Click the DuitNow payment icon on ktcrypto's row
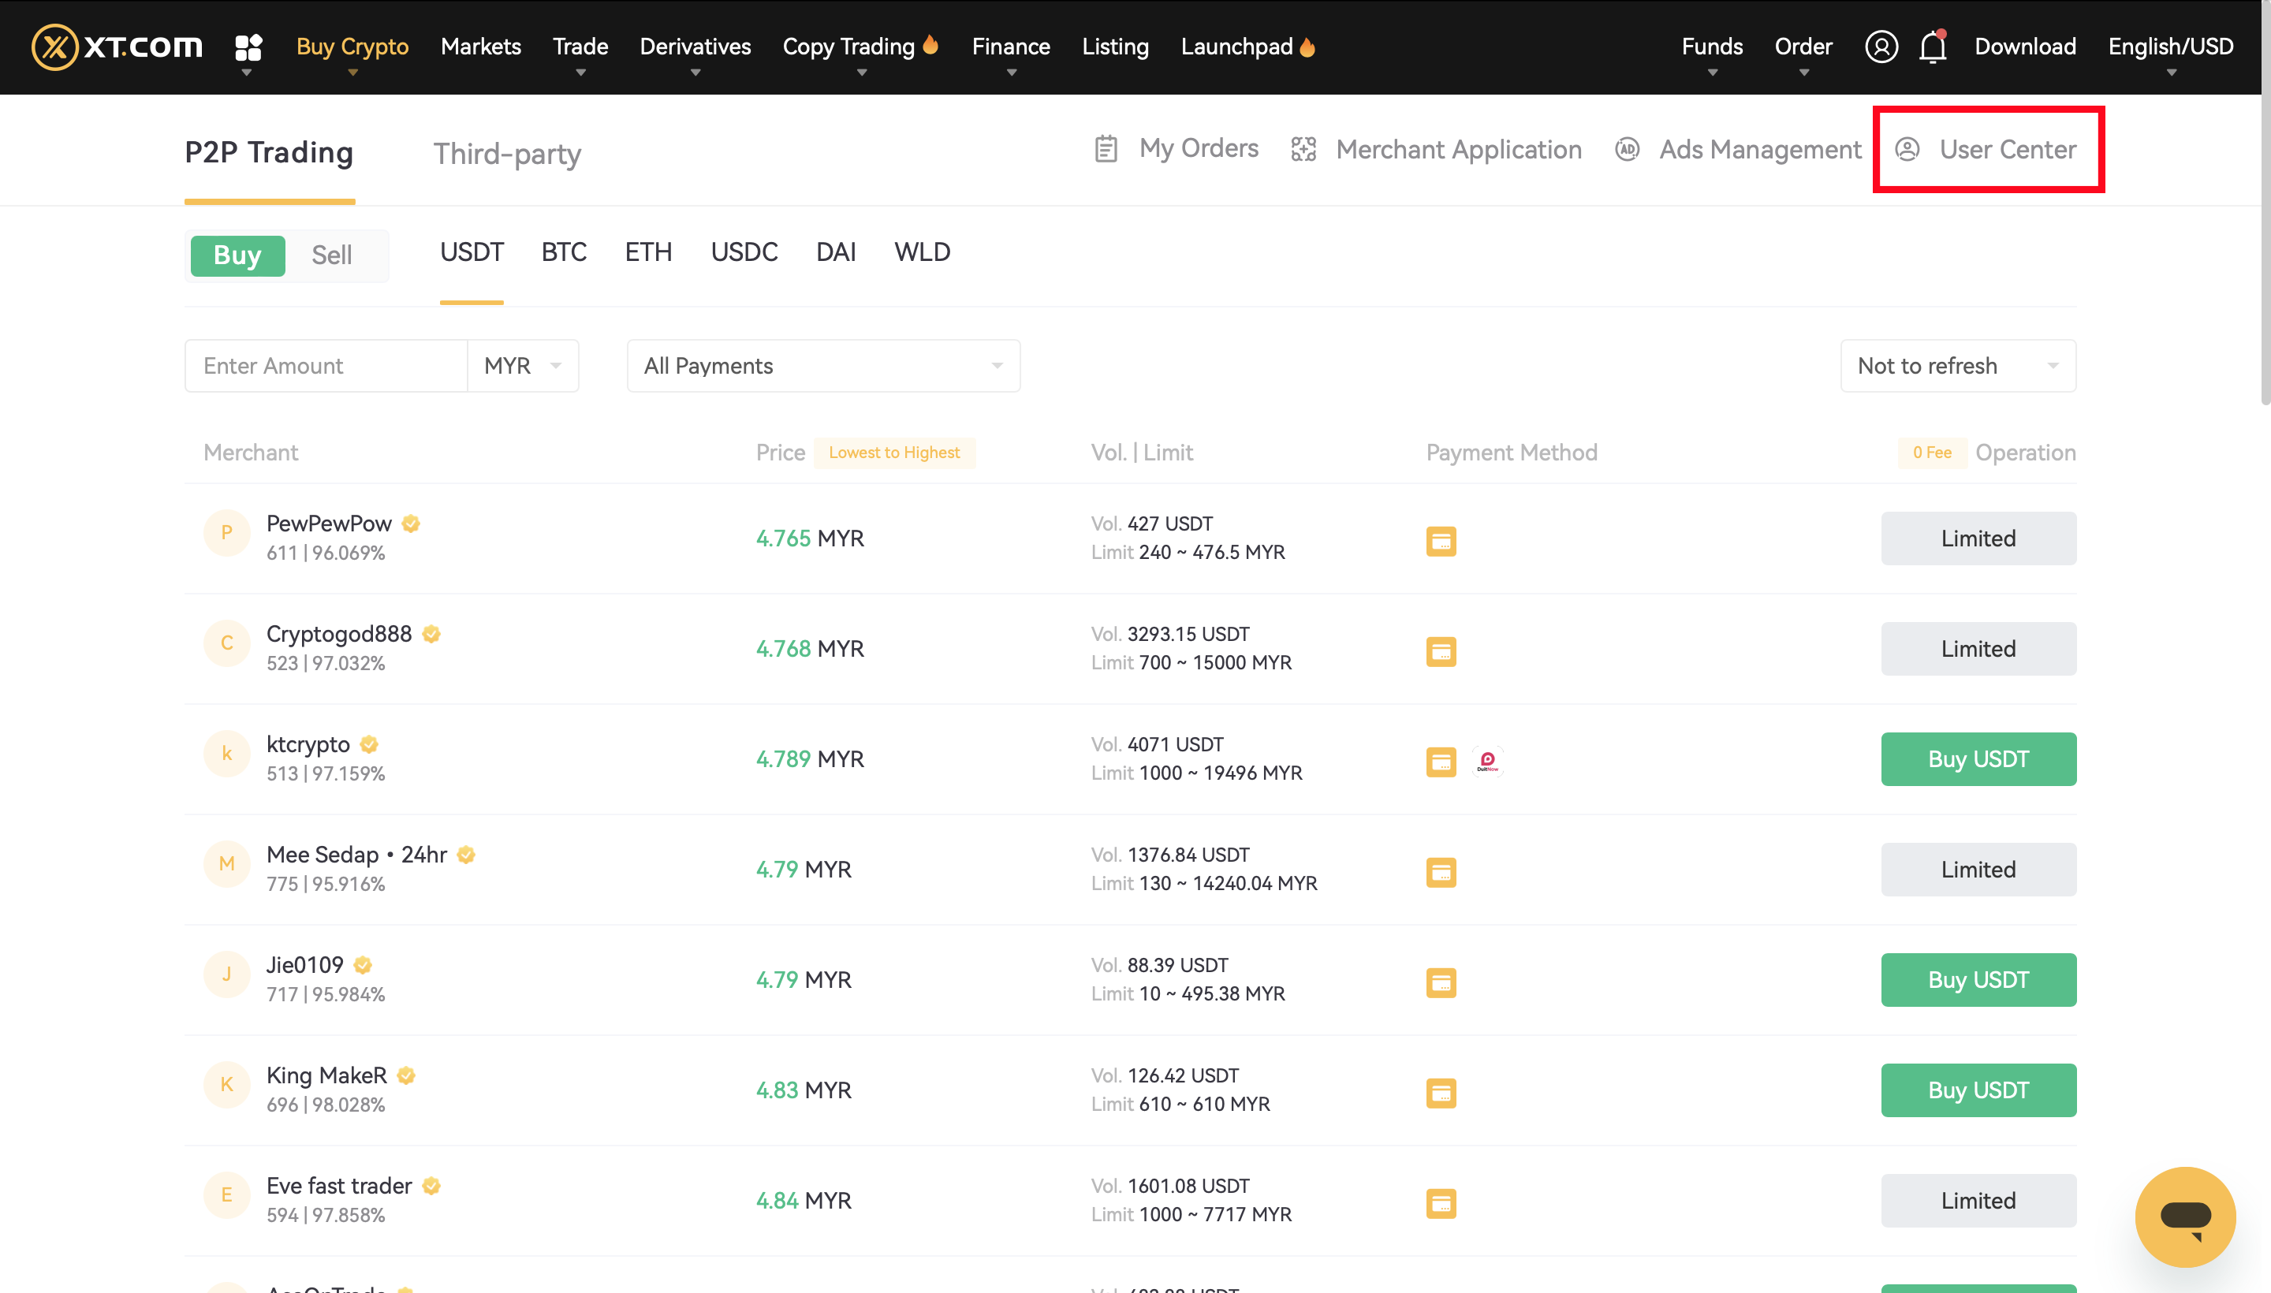The image size is (2271, 1293). [1489, 762]
